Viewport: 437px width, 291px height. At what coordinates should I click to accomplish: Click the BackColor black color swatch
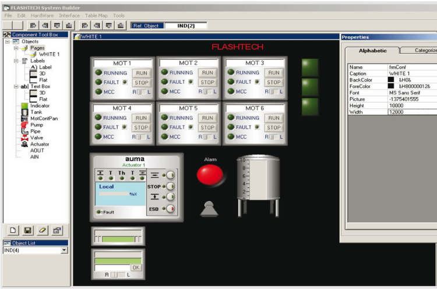391,79
